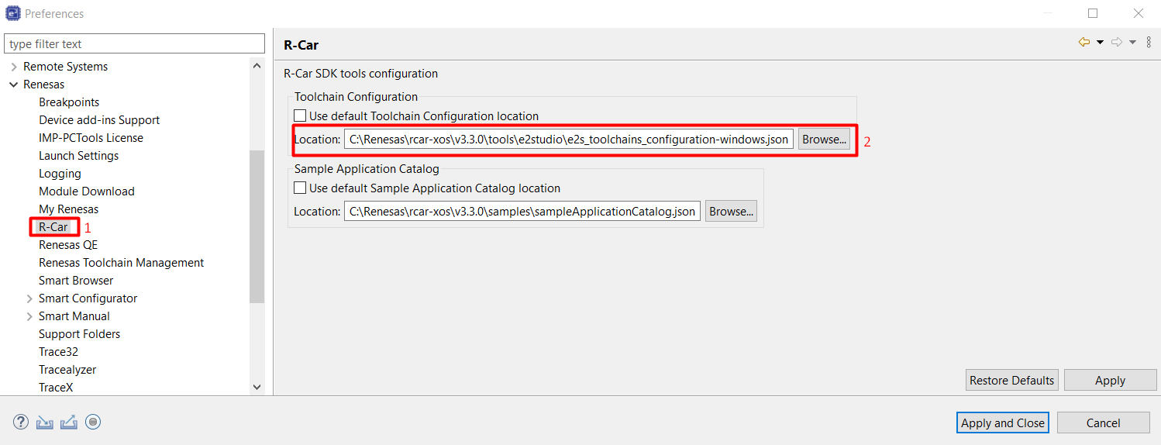Collapse the Renesas tree node
Image resolution: width=1161 pixels, height=445 pixels.
(x=14, y=85)
